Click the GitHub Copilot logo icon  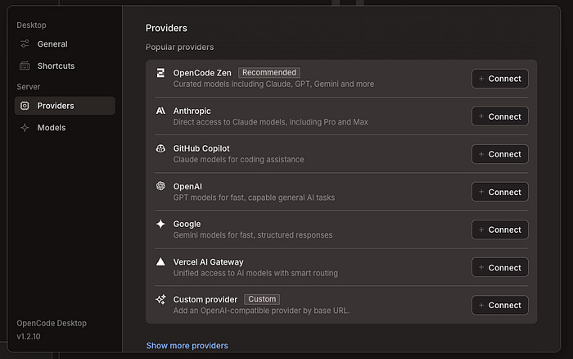click(x=160, y=148)
